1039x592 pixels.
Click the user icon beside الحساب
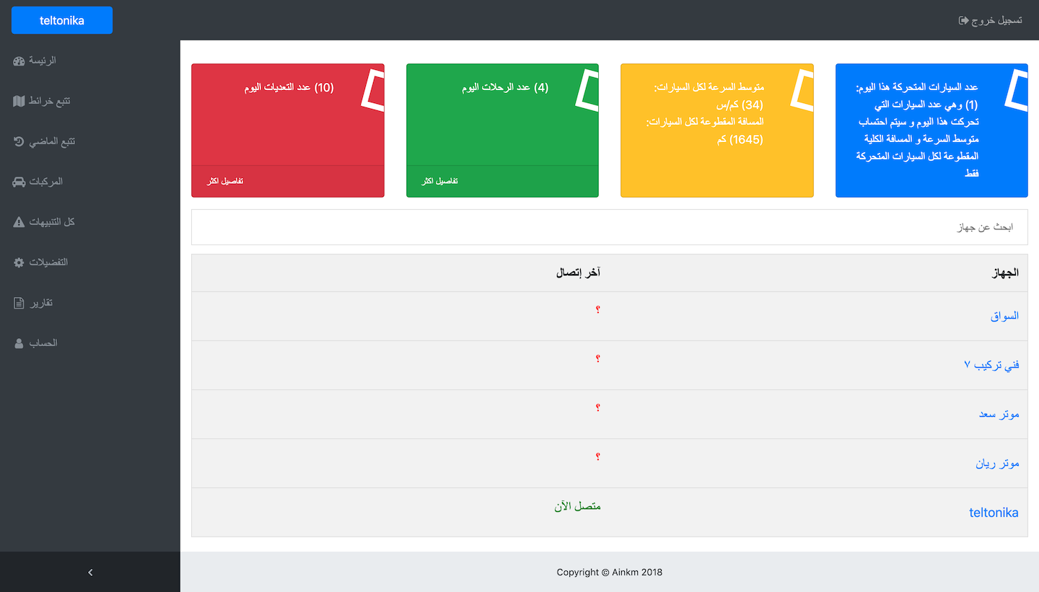[x=19, y=343]
